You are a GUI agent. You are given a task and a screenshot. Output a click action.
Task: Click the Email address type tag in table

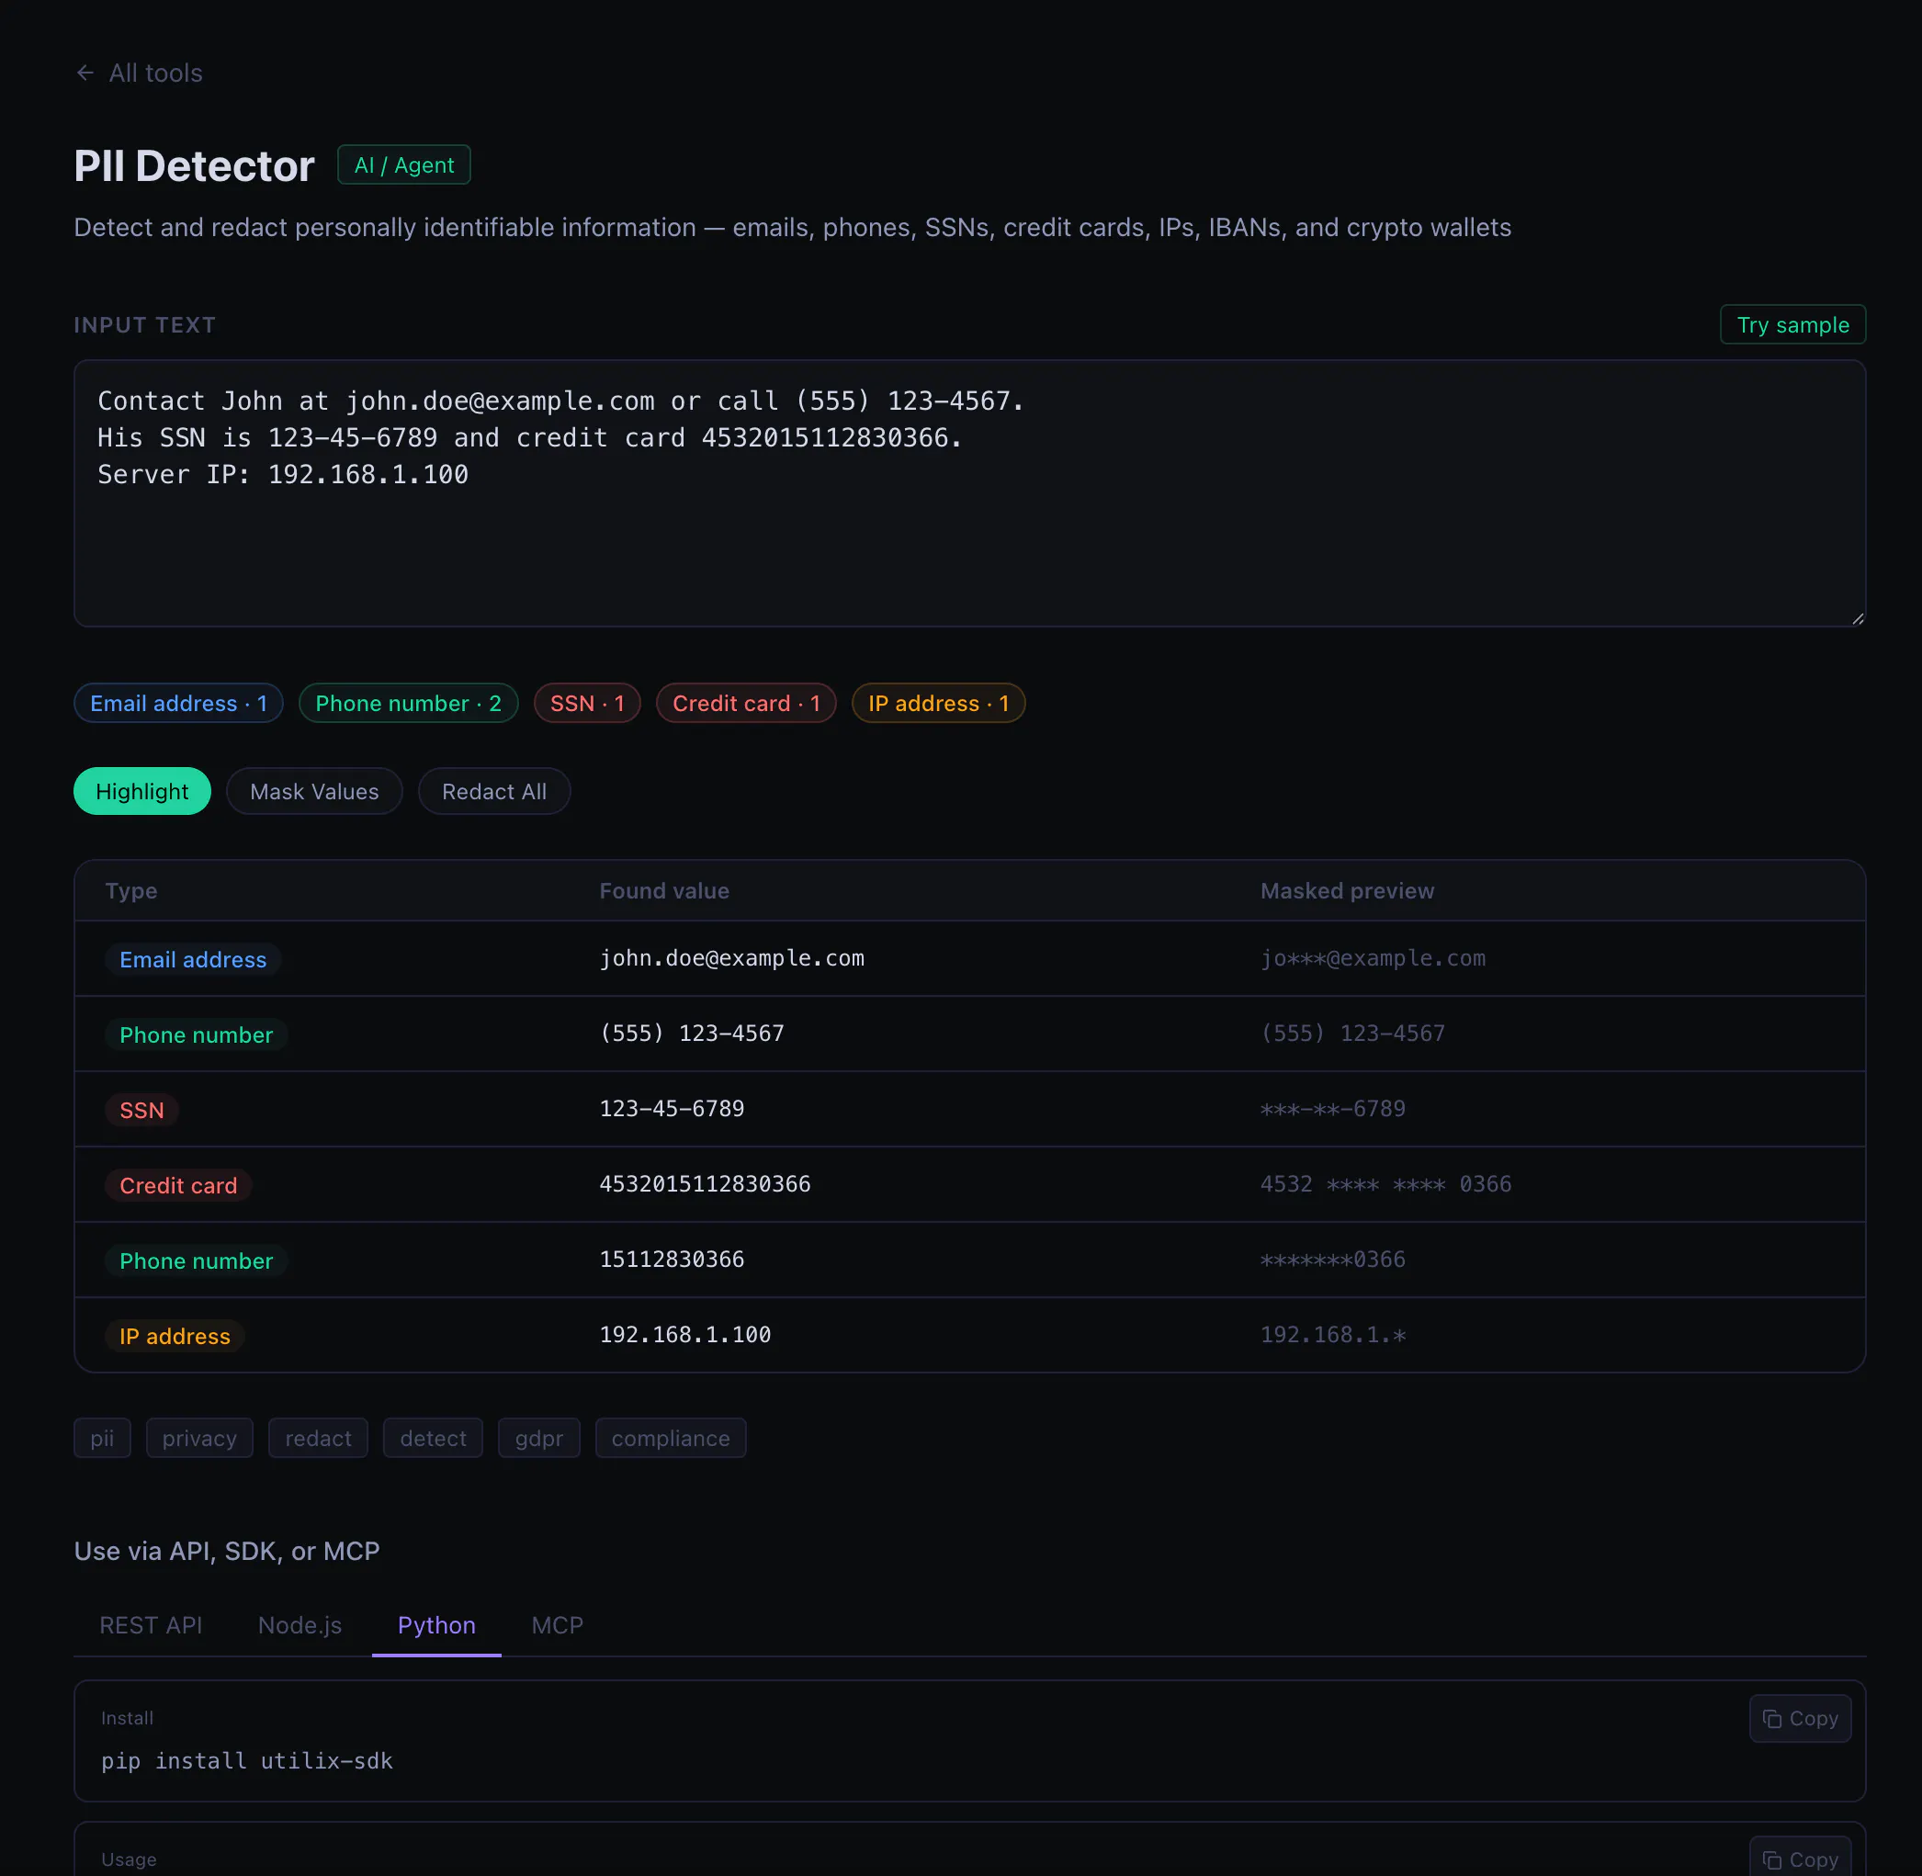coord(193,959)
